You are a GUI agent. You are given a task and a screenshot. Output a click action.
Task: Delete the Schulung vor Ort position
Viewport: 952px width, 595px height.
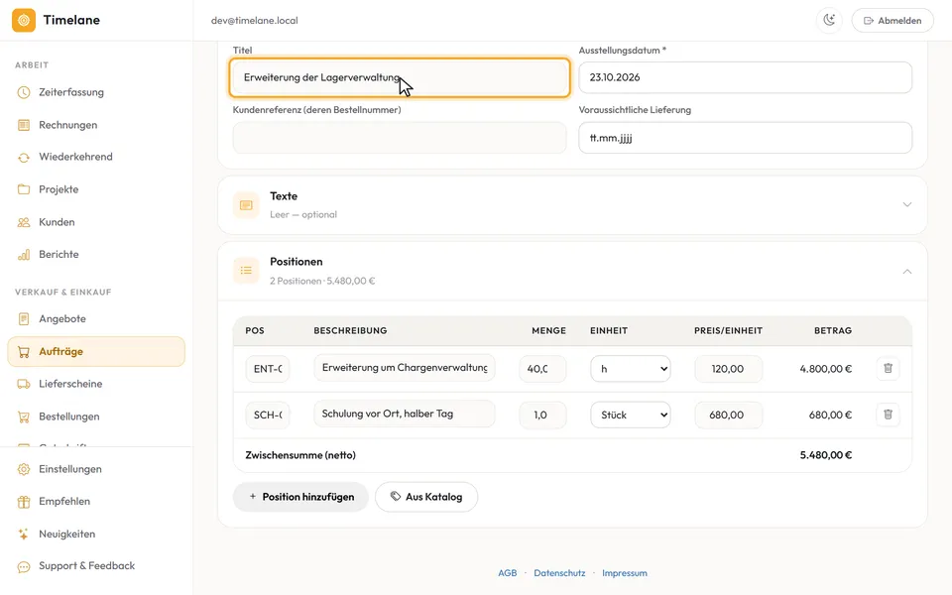click(888, 415)
